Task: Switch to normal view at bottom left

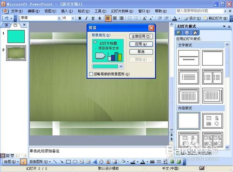Action: click(3, 156)
